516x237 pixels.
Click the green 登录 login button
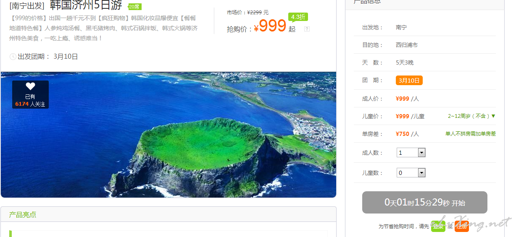pos(438,226)
